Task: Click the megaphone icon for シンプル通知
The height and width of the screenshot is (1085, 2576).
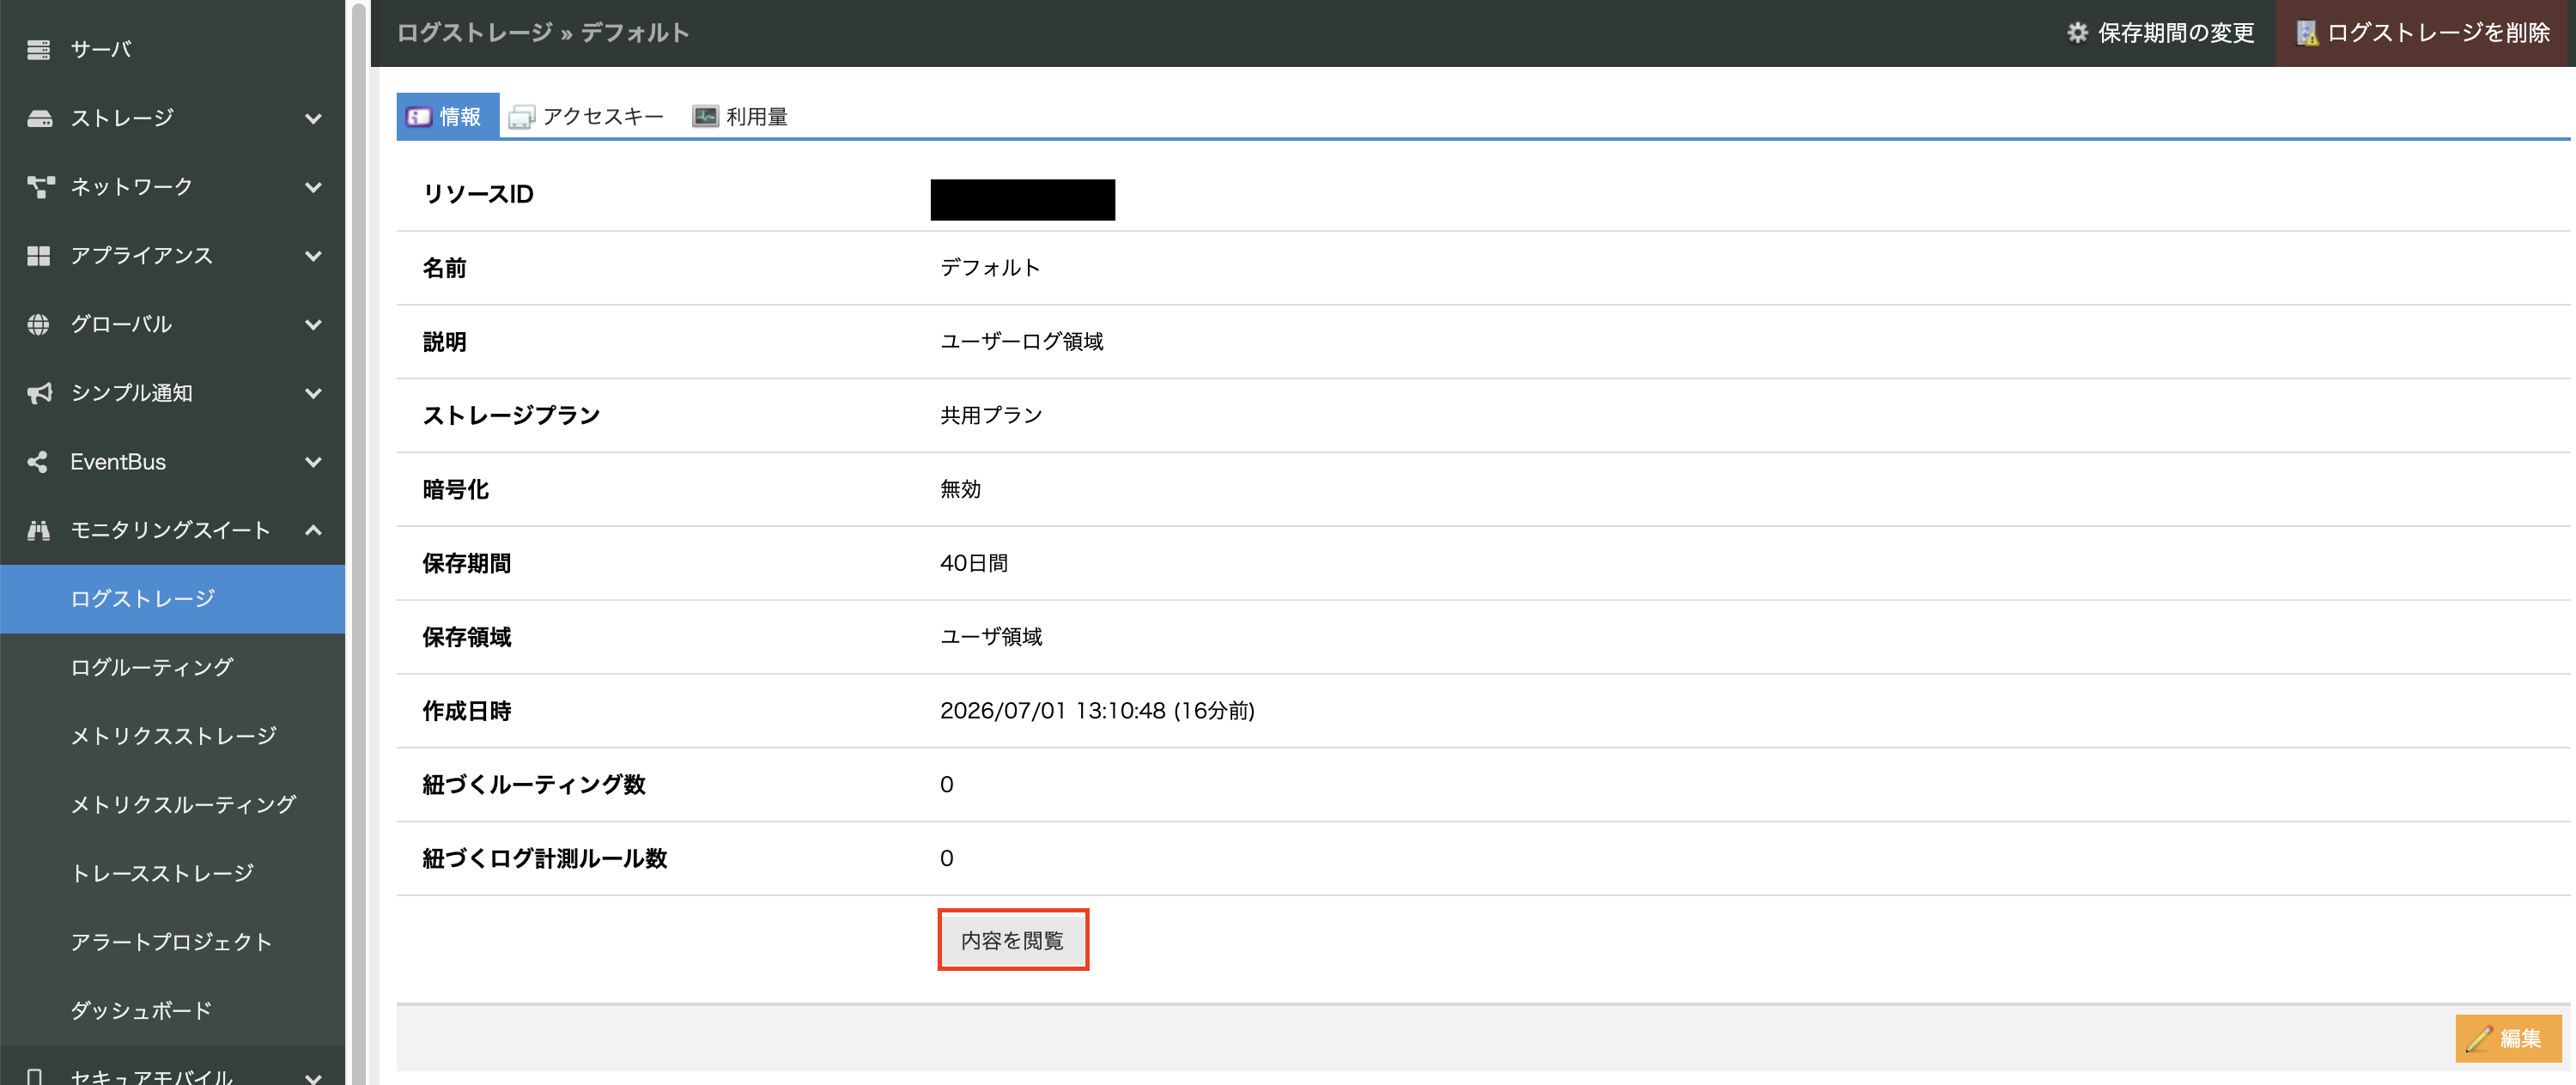Action: pos(39,393)
